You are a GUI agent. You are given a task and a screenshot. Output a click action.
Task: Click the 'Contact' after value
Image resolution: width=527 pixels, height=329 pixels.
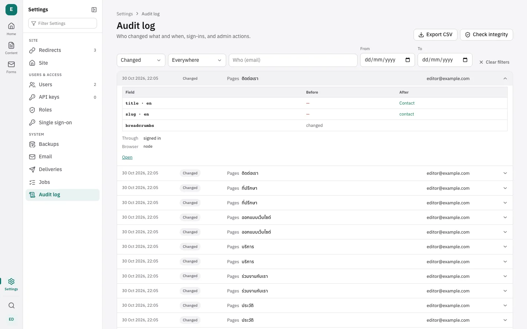coord(407,103)
